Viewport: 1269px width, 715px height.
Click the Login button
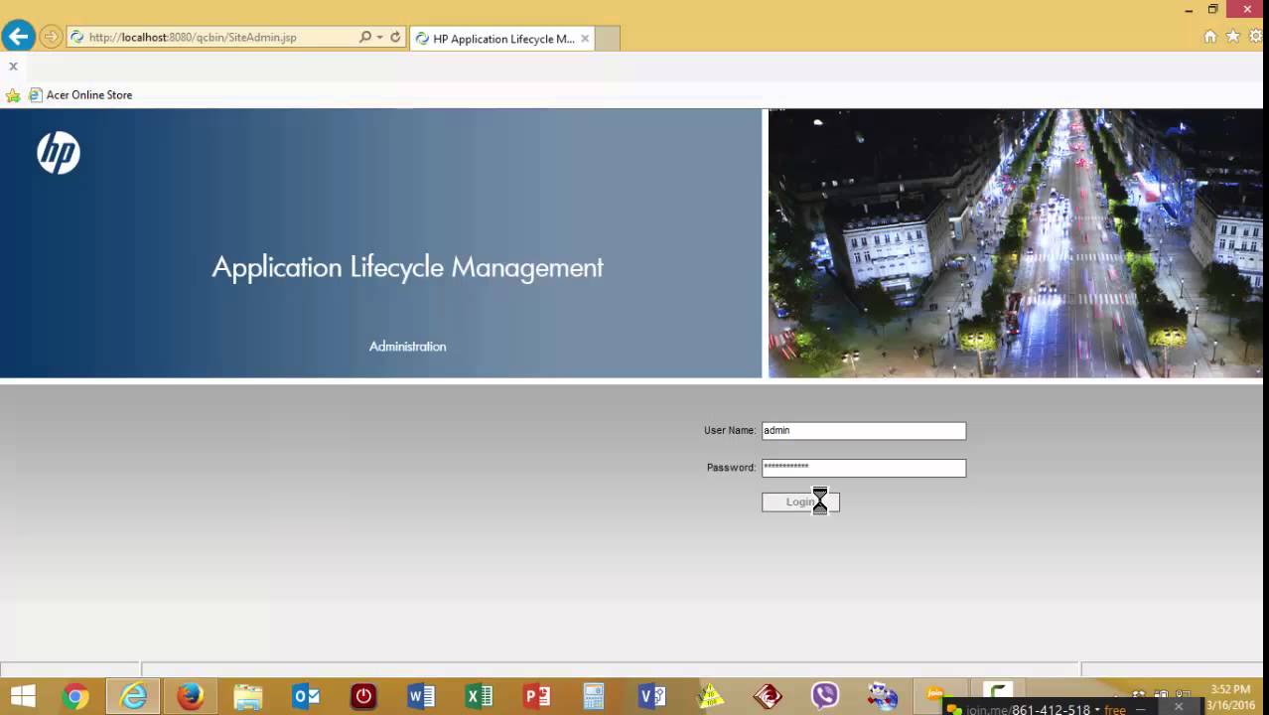coord(800,502)
